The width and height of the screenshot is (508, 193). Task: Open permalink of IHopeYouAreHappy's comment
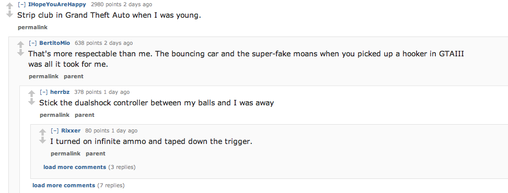33,28
